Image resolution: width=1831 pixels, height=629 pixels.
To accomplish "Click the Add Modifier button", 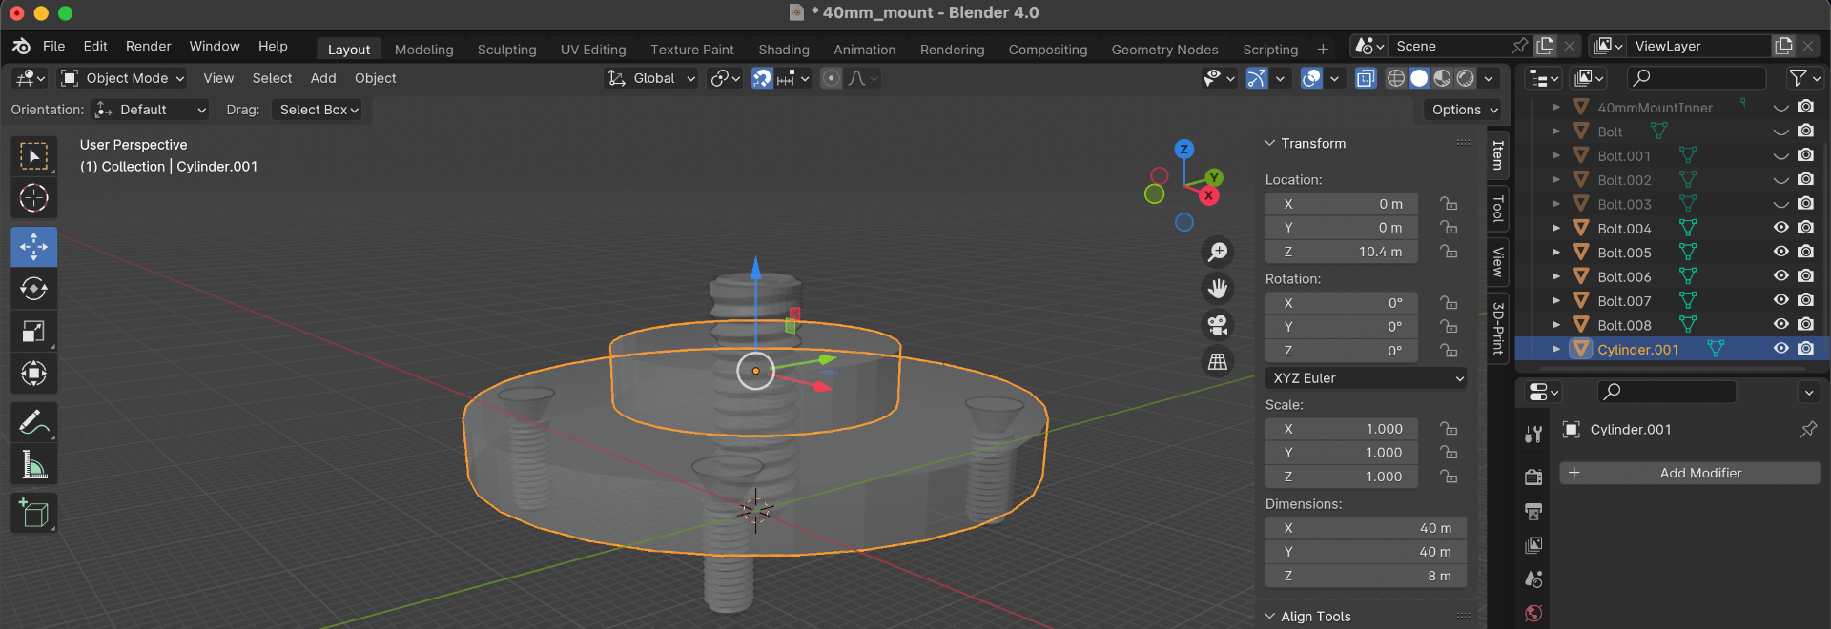I will pyautogui.click(x=1690, y=473).
